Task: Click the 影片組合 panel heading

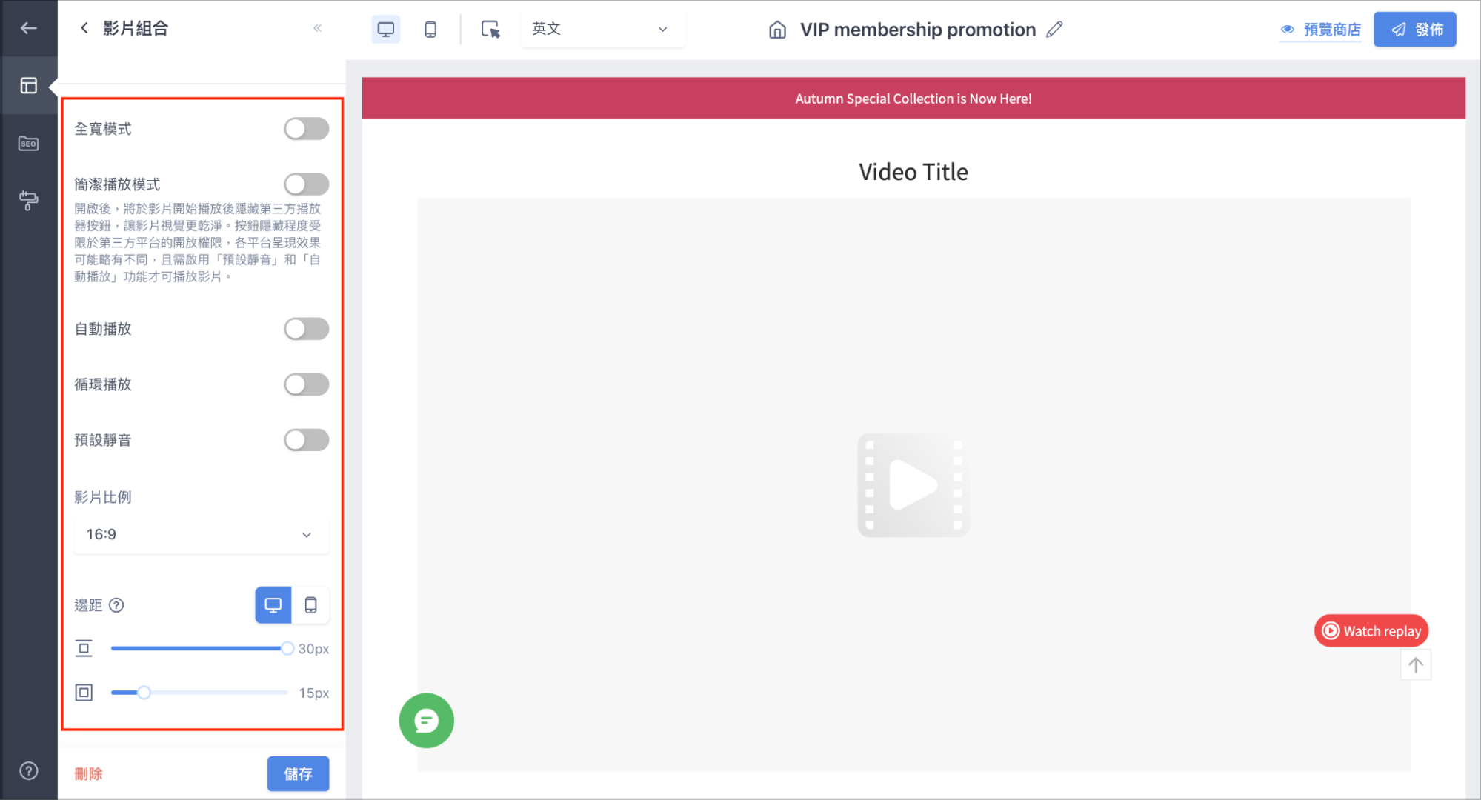Action: (135, 28)
